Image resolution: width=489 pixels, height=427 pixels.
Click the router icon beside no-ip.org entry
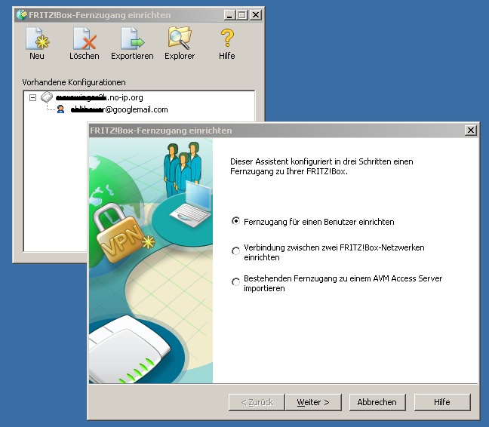(x=47, y=97)
